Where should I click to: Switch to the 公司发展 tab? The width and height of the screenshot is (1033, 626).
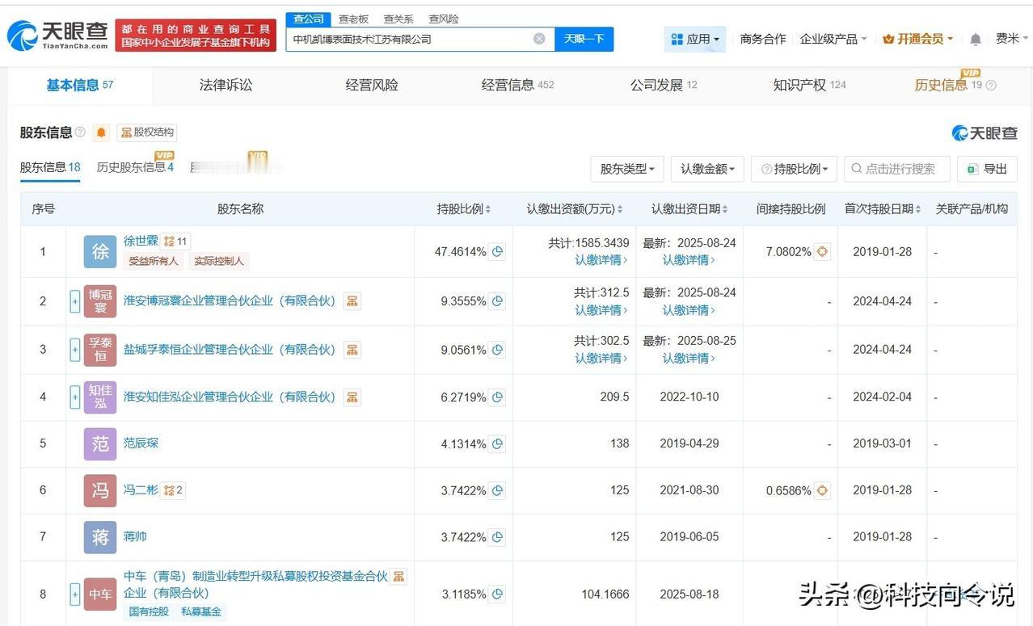664,85
